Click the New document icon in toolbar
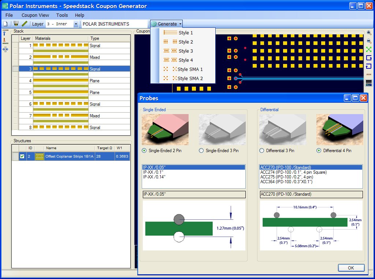 (x=5, y=24)
